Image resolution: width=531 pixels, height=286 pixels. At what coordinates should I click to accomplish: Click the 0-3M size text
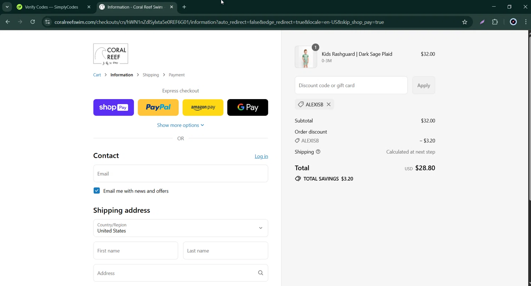[326, 61]
